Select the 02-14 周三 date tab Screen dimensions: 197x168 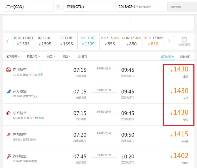[88, 41]
